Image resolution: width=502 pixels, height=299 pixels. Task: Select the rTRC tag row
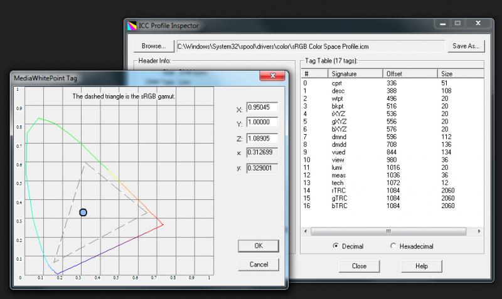[x=393, y=191]
